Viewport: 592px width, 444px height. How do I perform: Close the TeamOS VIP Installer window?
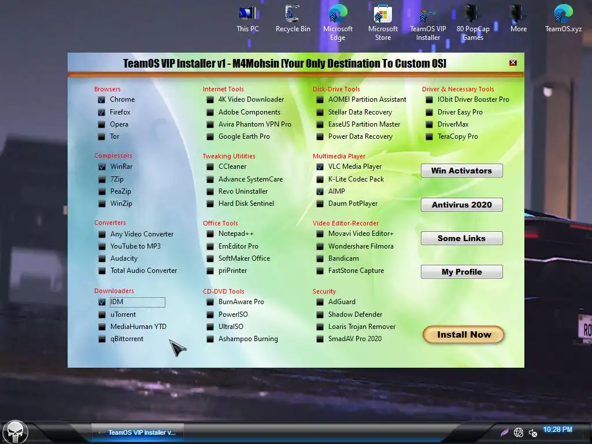513,62
